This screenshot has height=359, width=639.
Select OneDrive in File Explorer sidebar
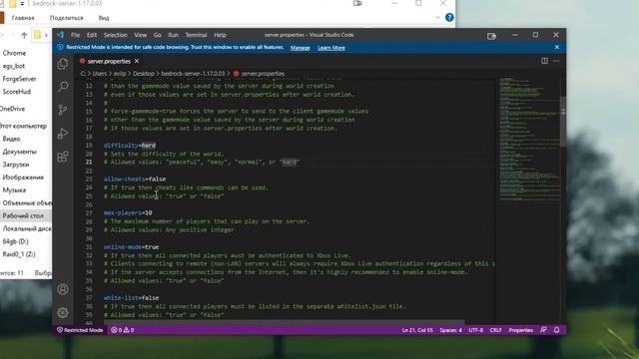13,109
